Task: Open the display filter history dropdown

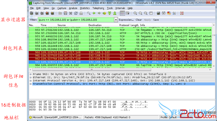Action: (x=116, y=20)
